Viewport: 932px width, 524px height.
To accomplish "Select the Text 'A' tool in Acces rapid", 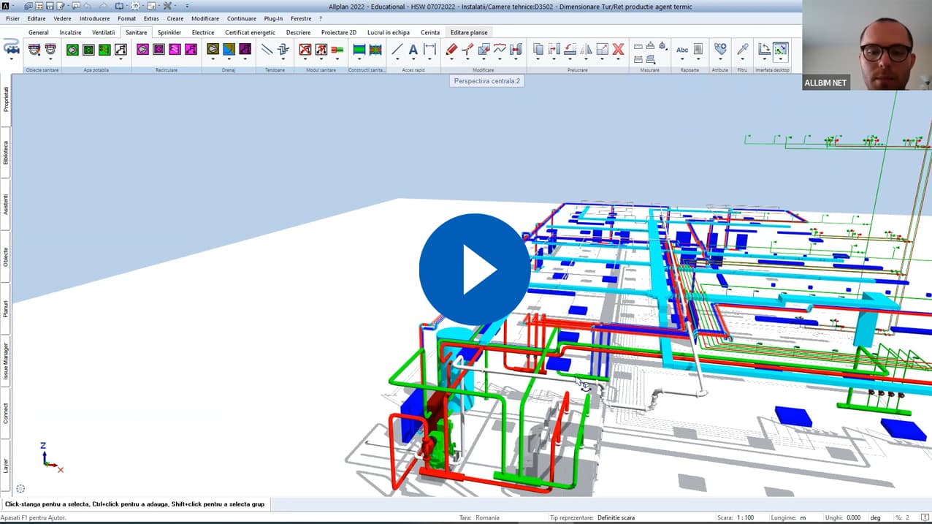I will (x=413, y=50).
